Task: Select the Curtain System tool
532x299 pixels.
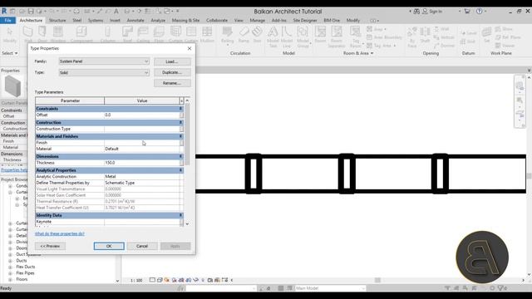Action: [x=175, y=35]
